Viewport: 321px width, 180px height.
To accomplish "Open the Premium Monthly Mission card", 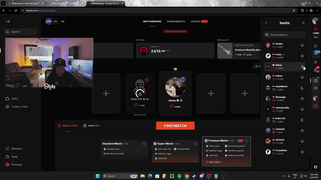I will tap(239, 51).
